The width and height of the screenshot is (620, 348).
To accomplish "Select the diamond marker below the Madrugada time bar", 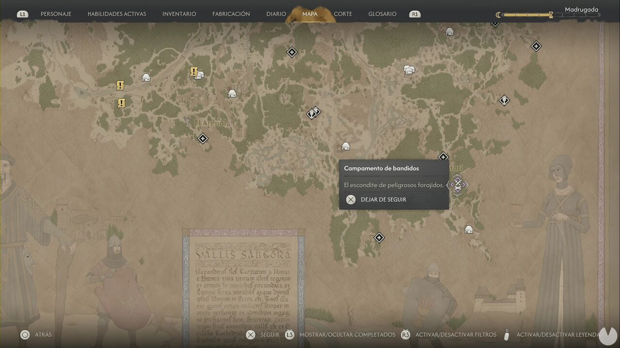I will (536, 46).
